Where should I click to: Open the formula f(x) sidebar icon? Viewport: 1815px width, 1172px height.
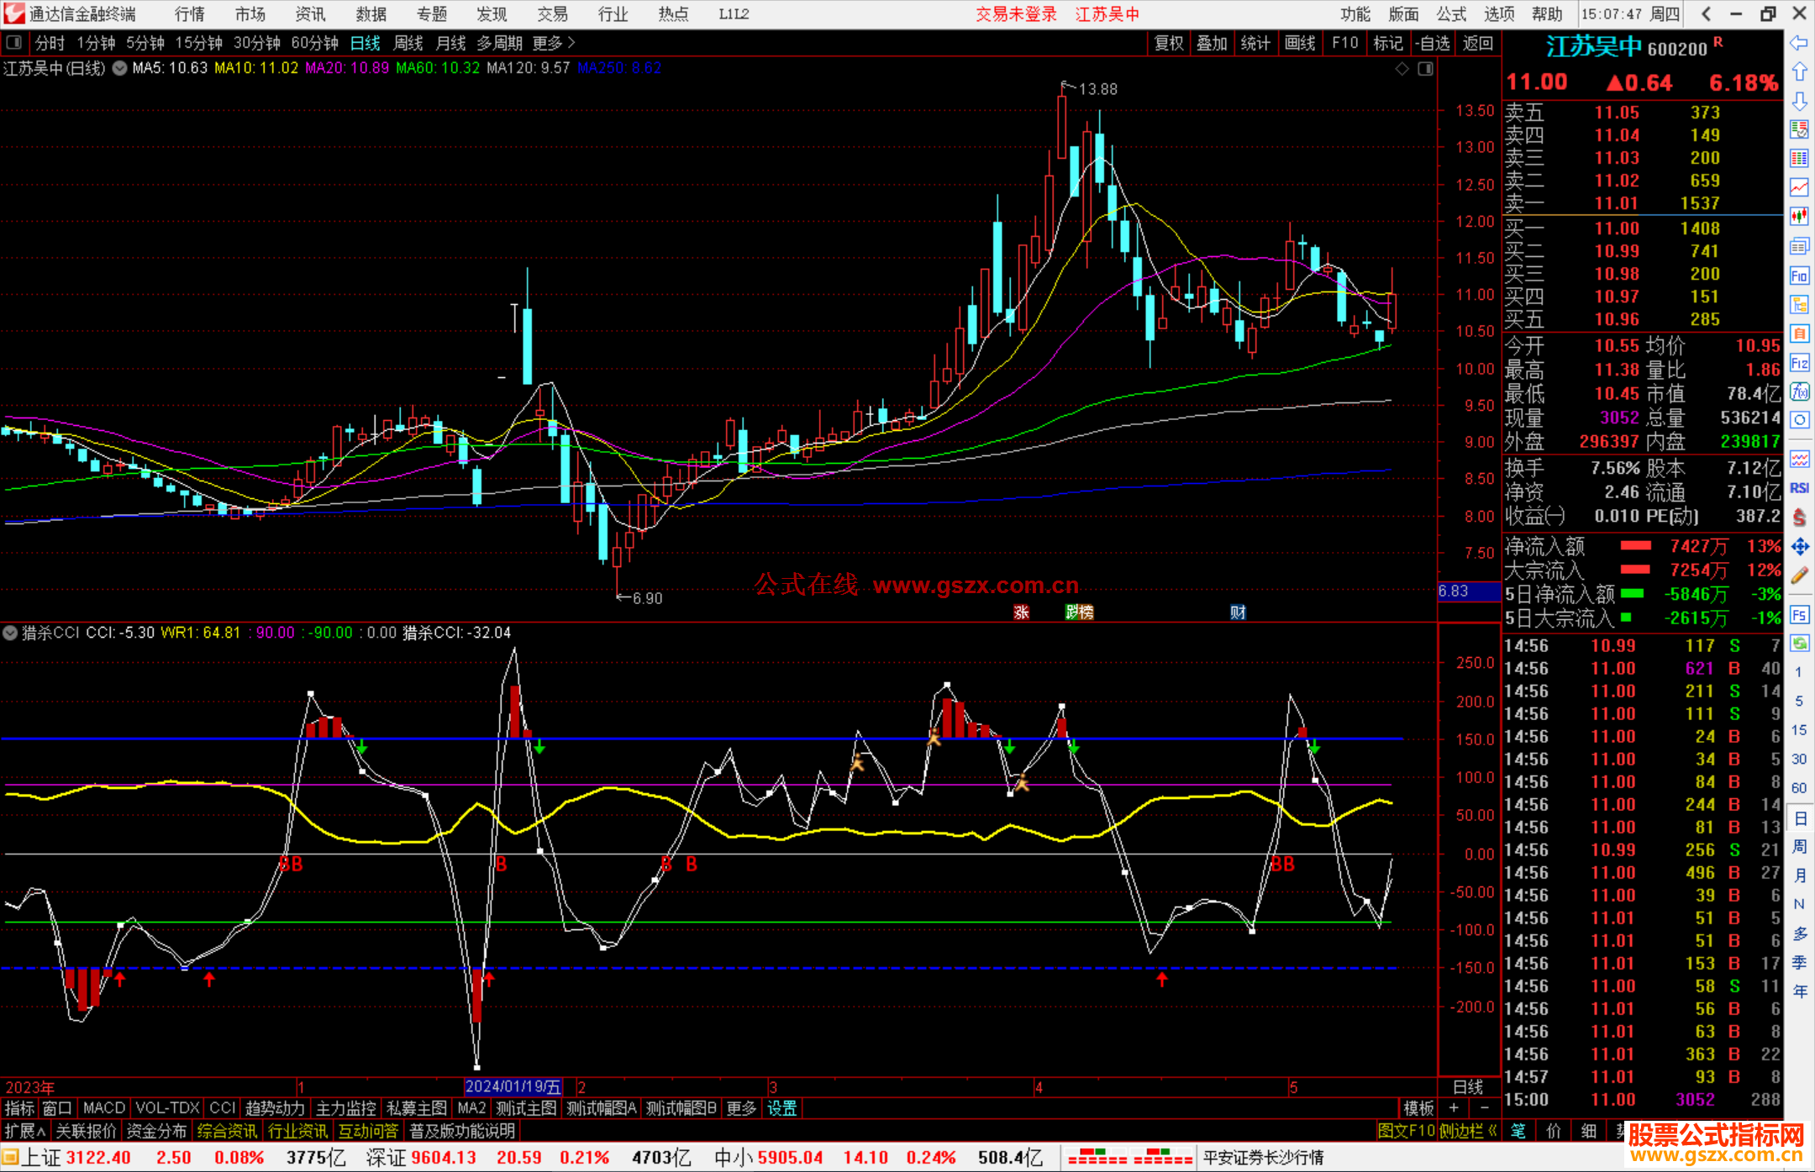pos(1799,392)
